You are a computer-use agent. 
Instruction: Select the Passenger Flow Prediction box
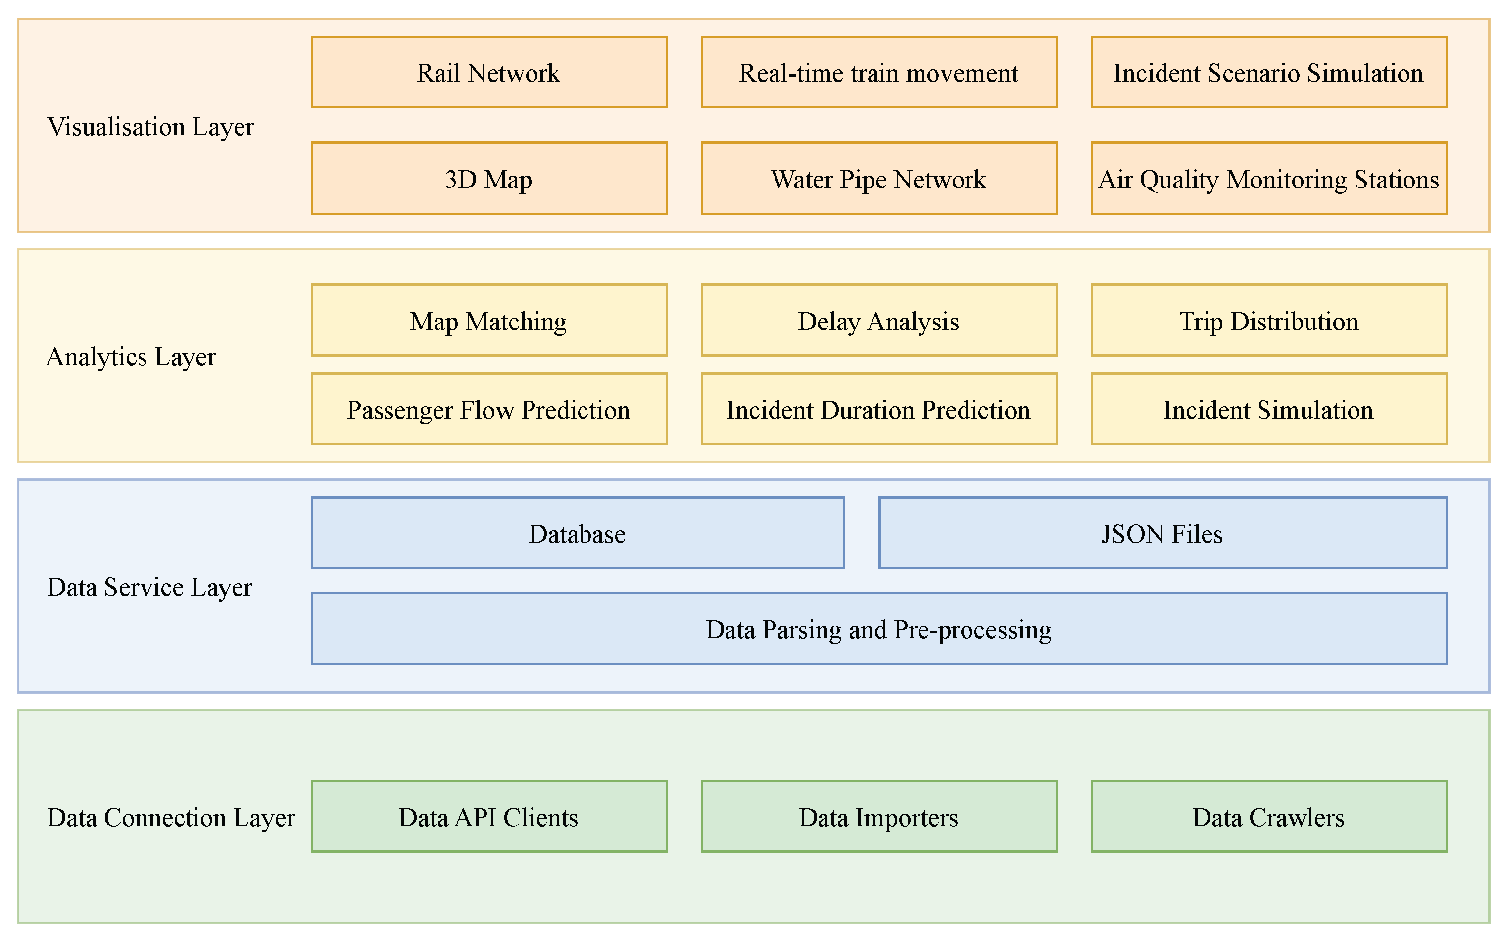489,409
